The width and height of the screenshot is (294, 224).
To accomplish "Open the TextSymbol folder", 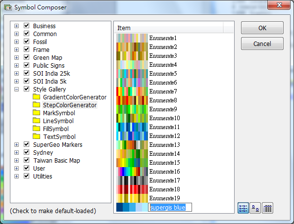I will click(59, 136).
